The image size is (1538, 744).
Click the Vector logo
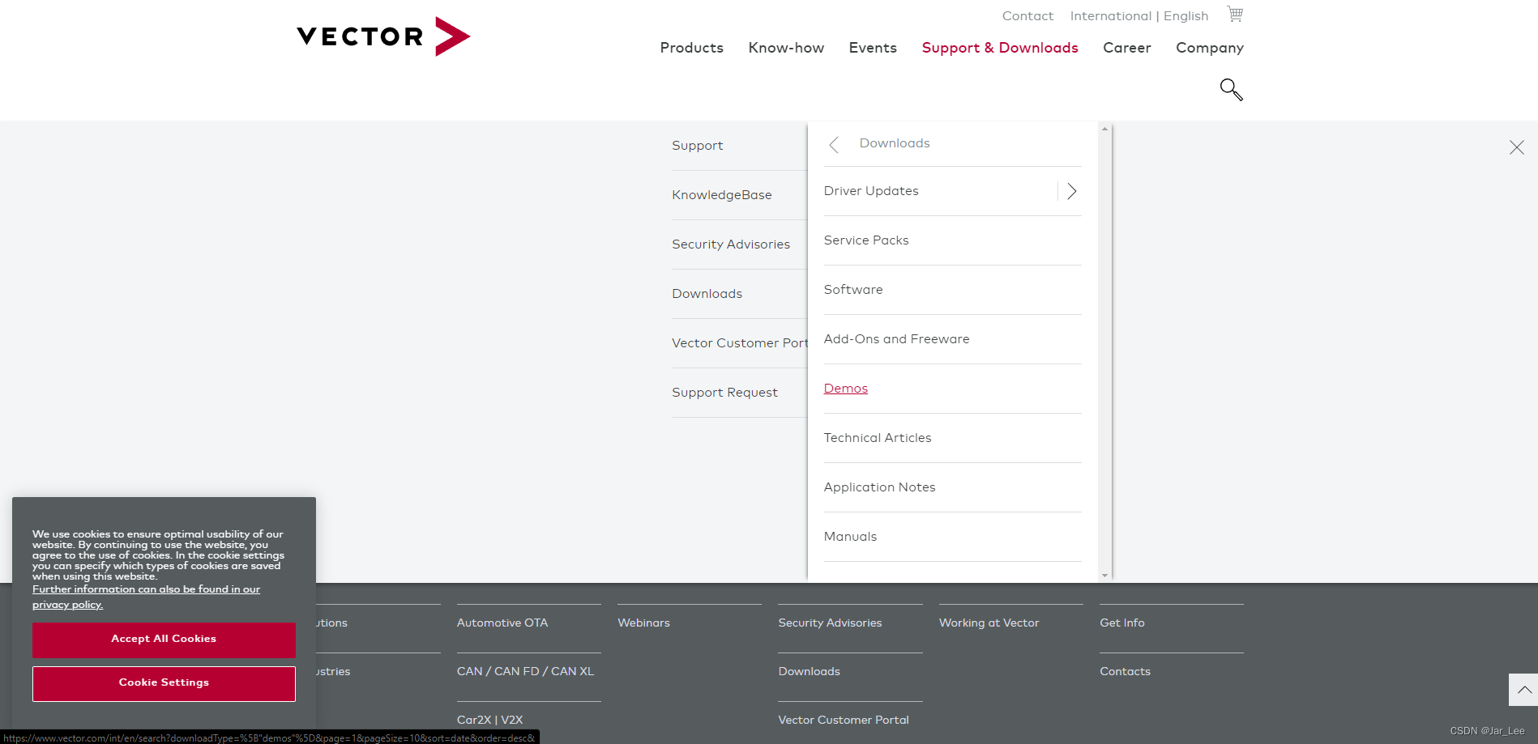[383, 36]
